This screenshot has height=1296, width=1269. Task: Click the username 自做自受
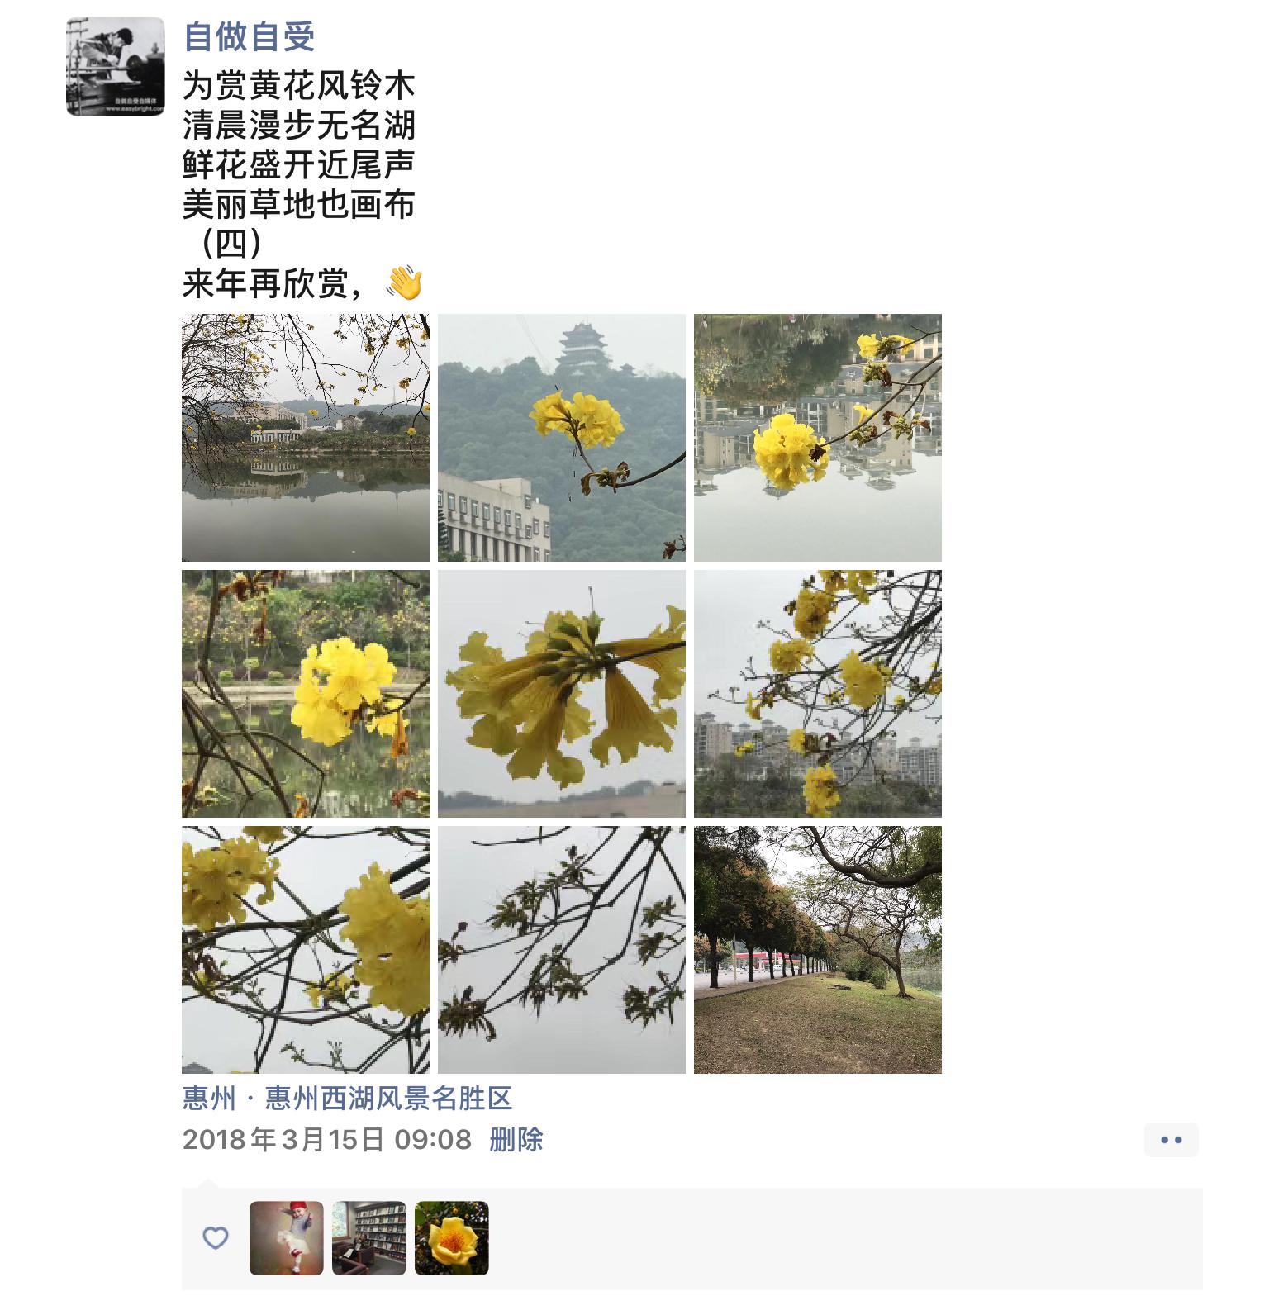tap(249, 36)
